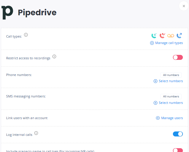
Task: Open info icon beside Log internal calls
Action: tap(36, 133)
